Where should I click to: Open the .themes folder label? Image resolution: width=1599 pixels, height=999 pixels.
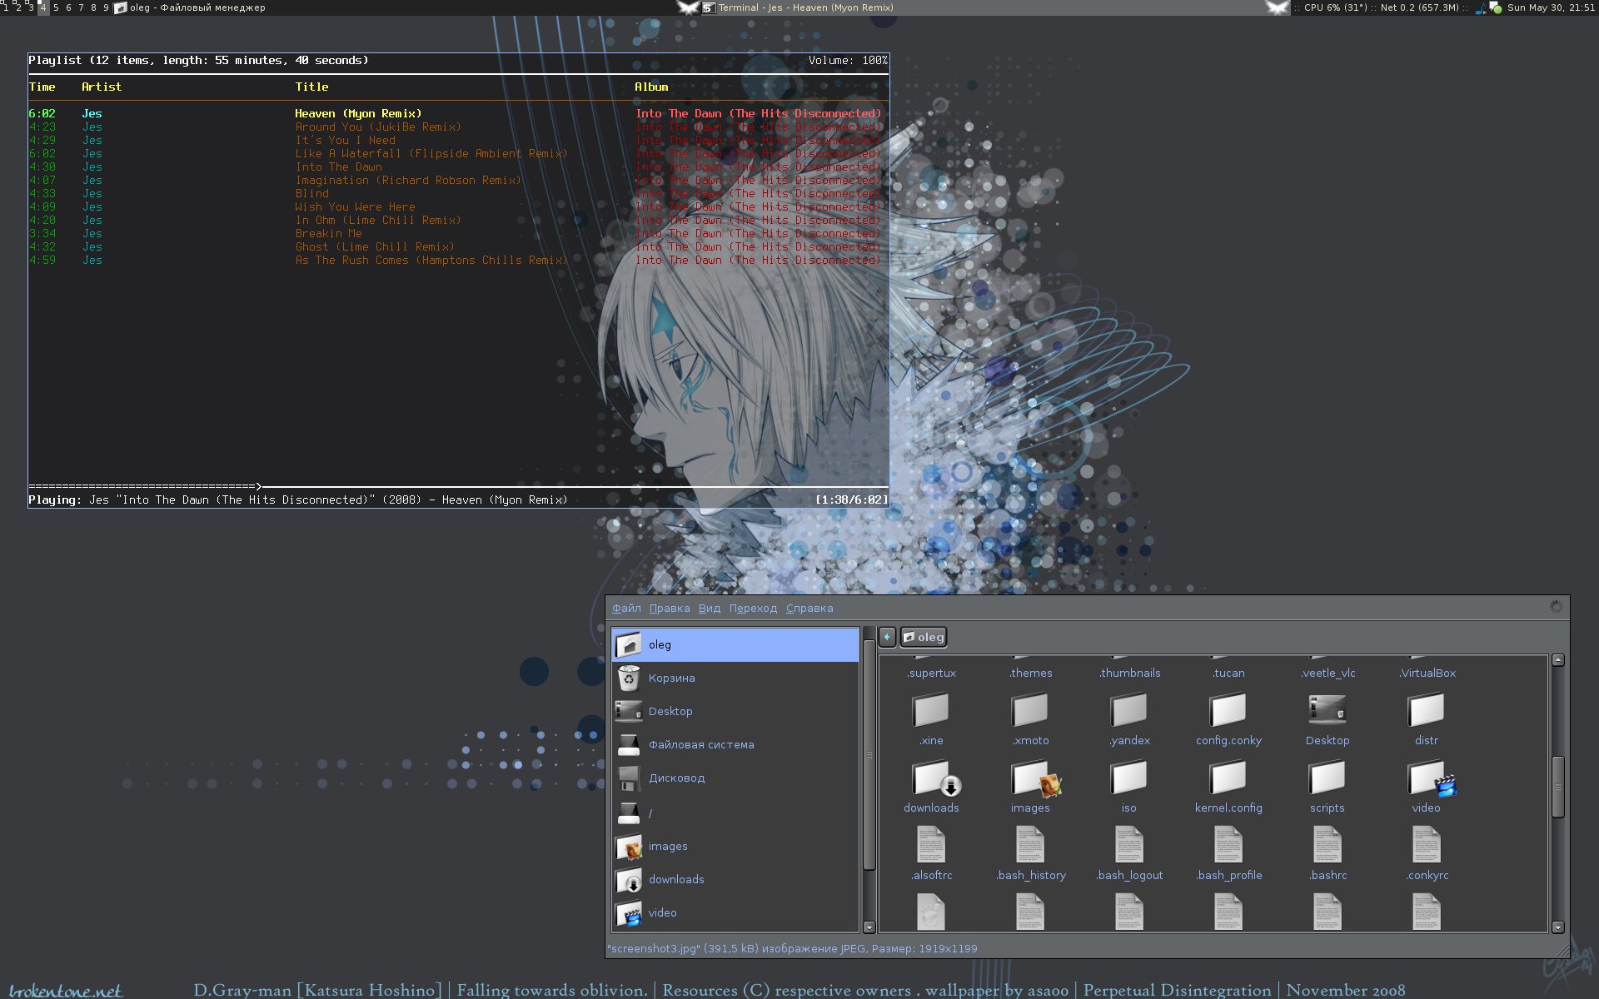[1030, 673]
